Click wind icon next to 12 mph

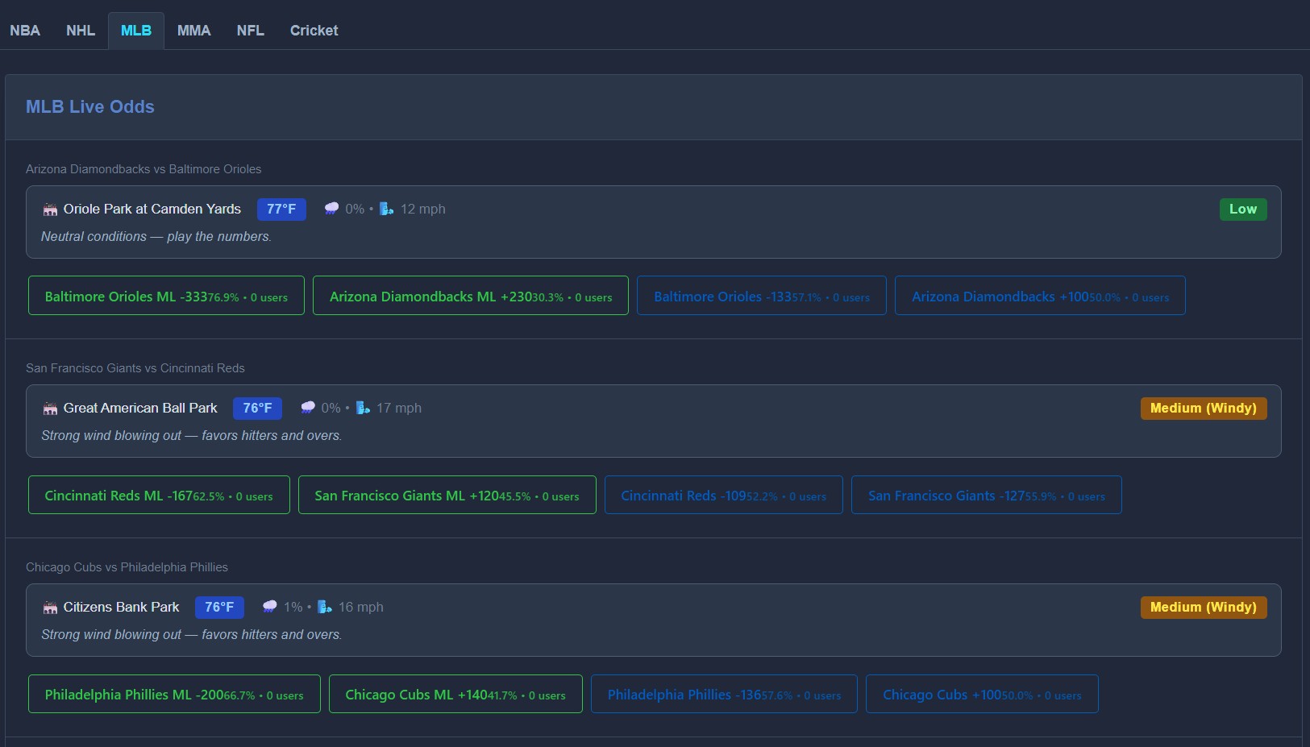tap(387, 209)
